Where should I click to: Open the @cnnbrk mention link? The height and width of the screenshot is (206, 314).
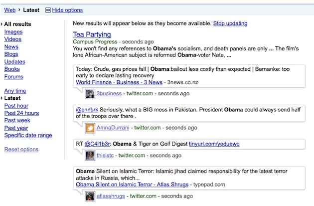[87, 110]
